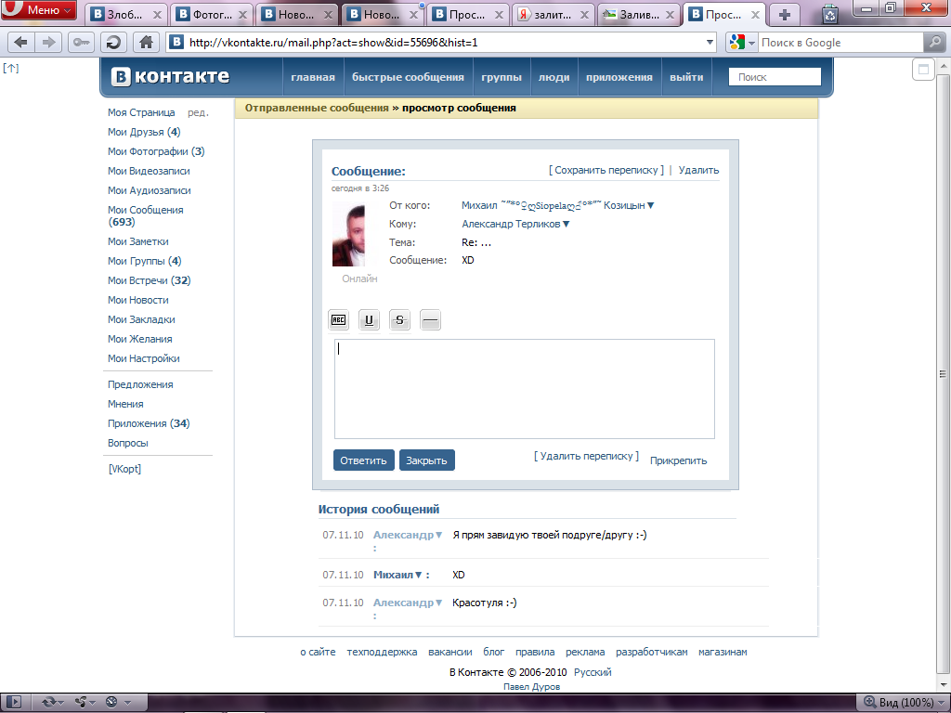Click the VKontakte Поиск search field
The image size is (951, 713).
coord(775,77)
